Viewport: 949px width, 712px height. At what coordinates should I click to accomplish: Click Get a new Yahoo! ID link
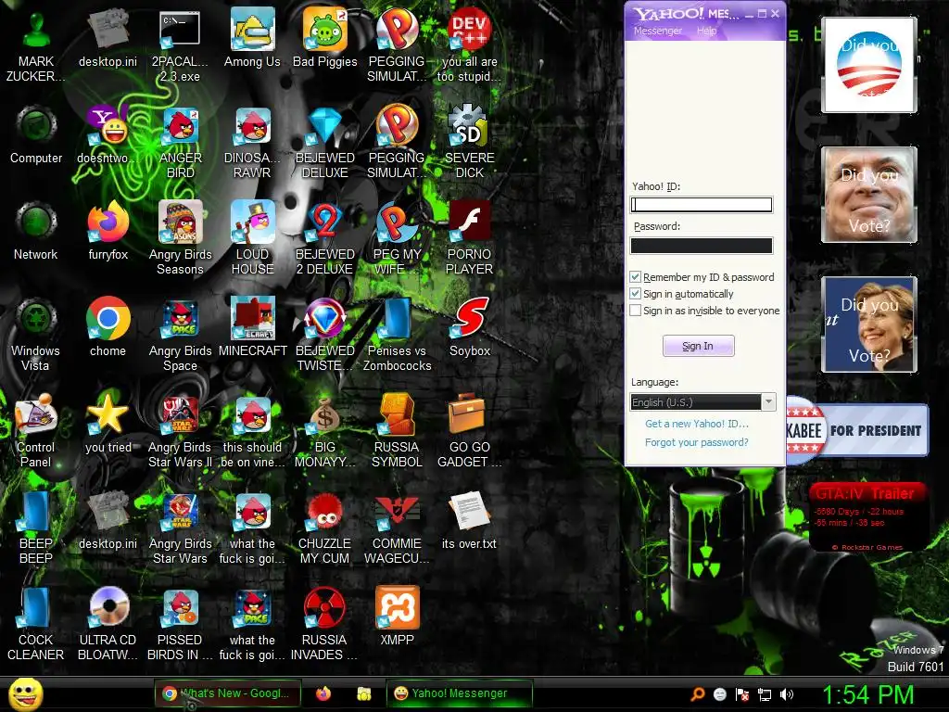697,424
